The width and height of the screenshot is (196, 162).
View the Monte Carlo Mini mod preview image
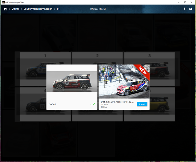[x=124, y=81]
